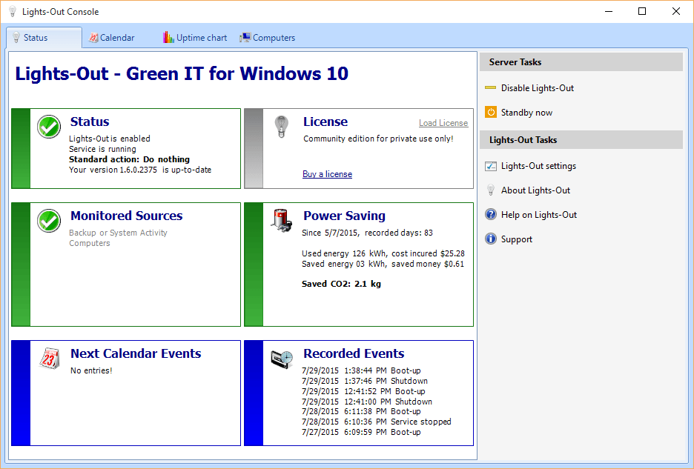This screenshot has width=694, height=469.
Task: Click the green checkmark in Monitored Sources
Action: 49,220
